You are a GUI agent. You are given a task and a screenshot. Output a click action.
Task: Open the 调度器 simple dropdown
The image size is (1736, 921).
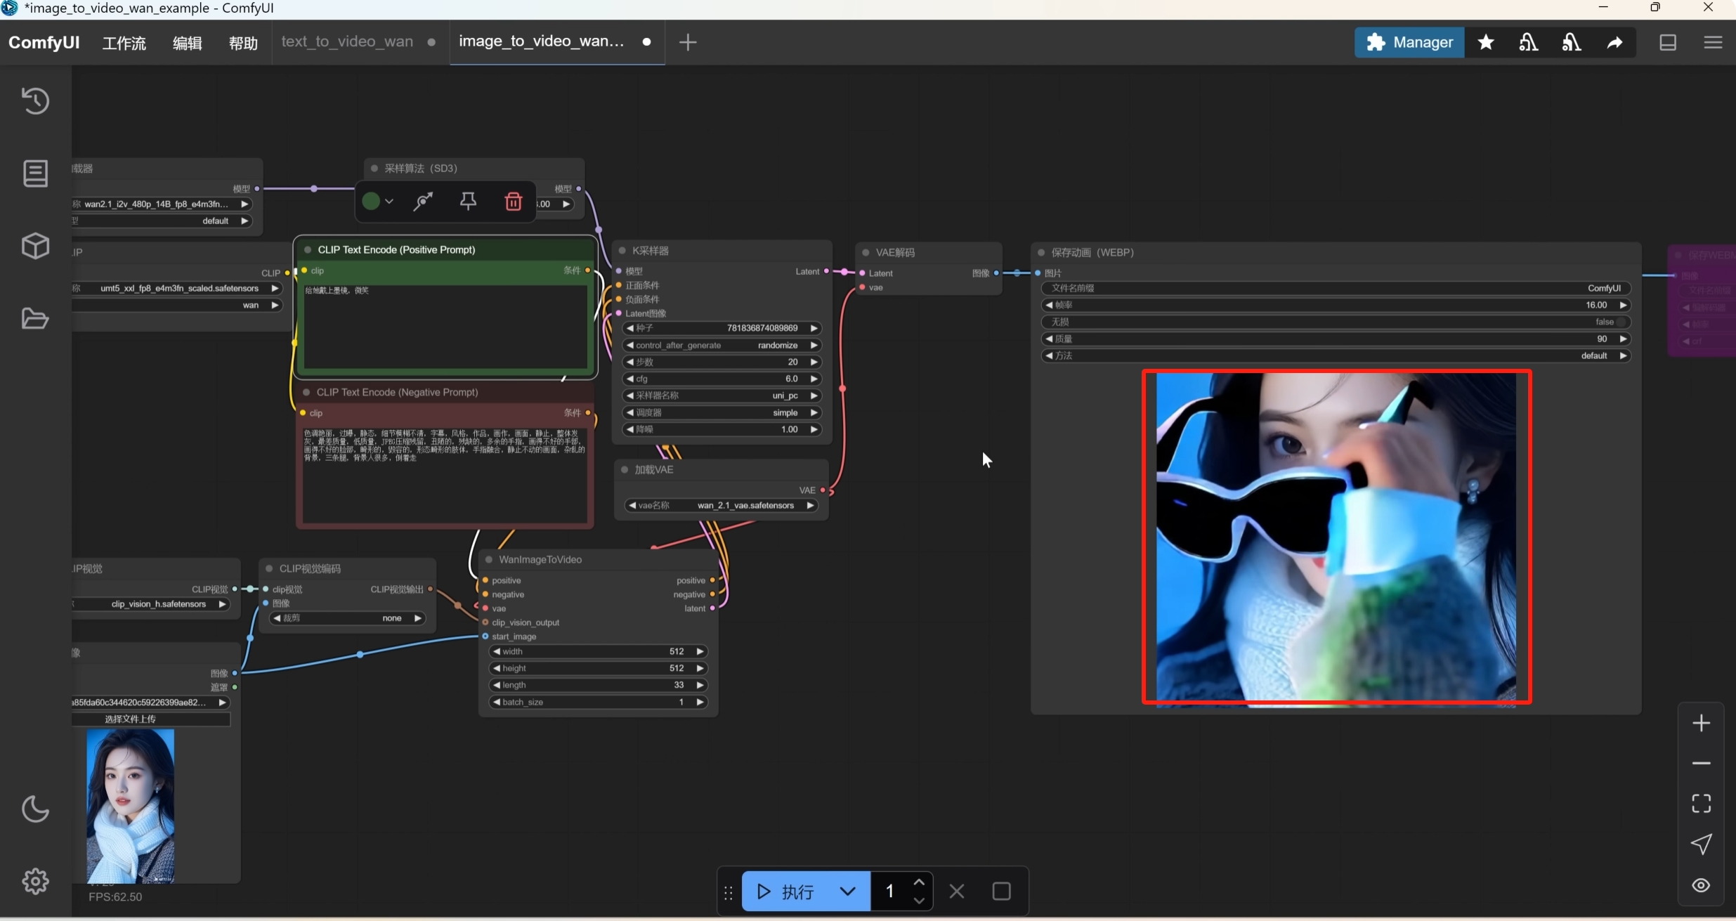[x=722, y=412]
